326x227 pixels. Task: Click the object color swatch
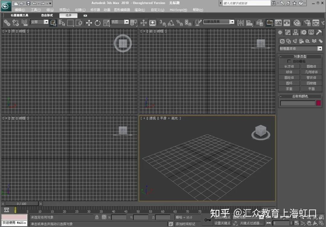click(x=318, y=103)
